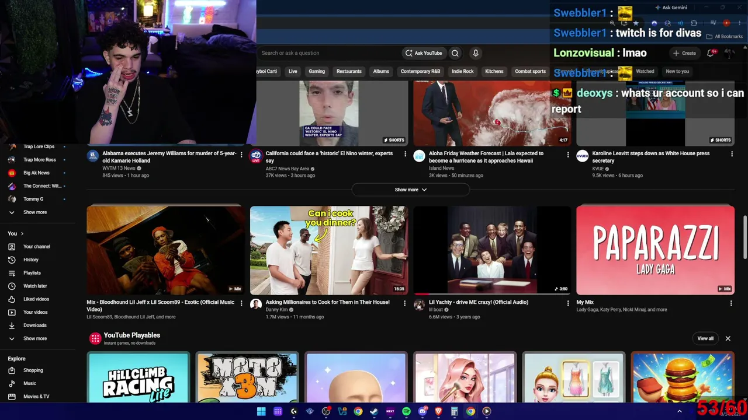Play Asking Millionaires to Cook thumbnail
The image size is (748, 420).
(x=329, y=250)
